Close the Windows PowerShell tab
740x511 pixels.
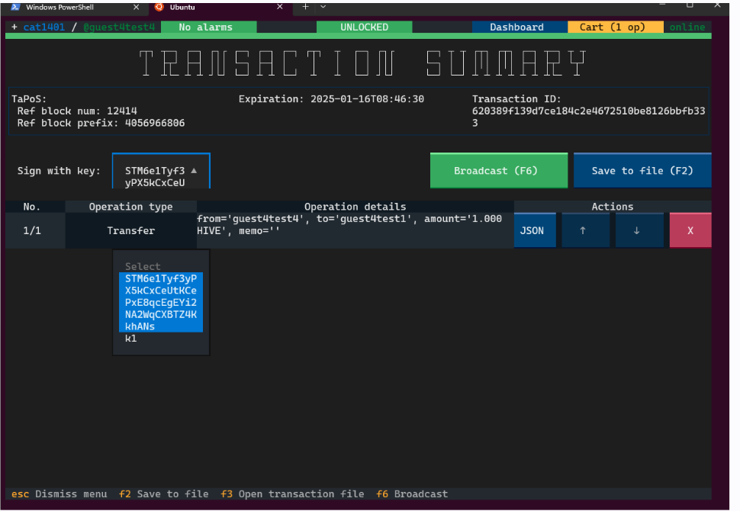pyautogui.click(x=136, y=7)
